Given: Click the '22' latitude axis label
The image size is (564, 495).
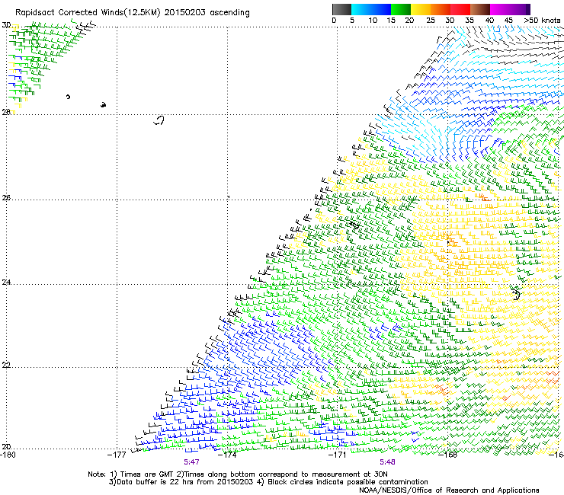Looking at the screenshot, I should point(6,365).
